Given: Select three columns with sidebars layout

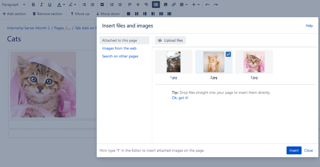Looking at the screenshot, I should click(169, 14).
